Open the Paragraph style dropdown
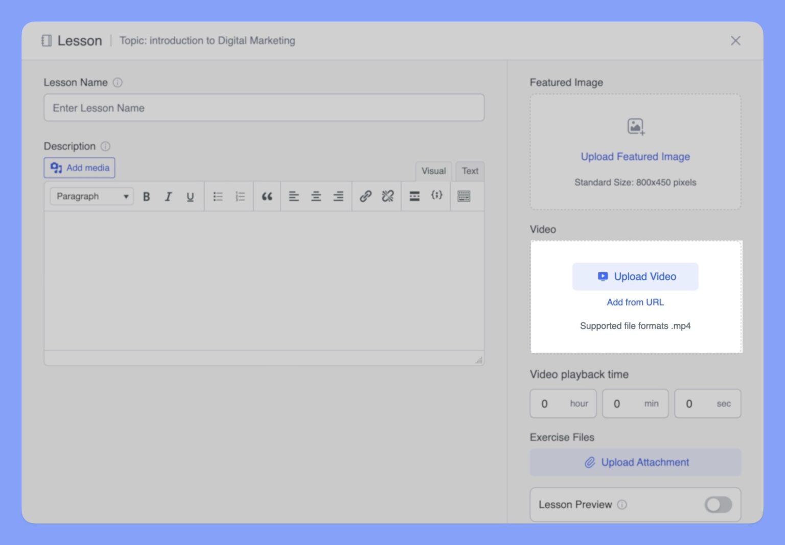The height and width of the screenshot is (545, 785). coord(90,196)
